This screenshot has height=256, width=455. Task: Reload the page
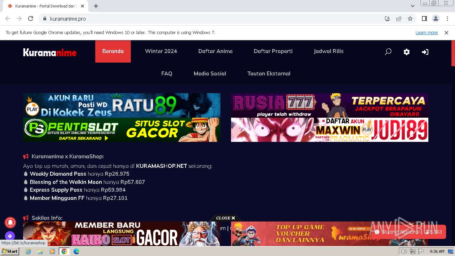[31, 18]
